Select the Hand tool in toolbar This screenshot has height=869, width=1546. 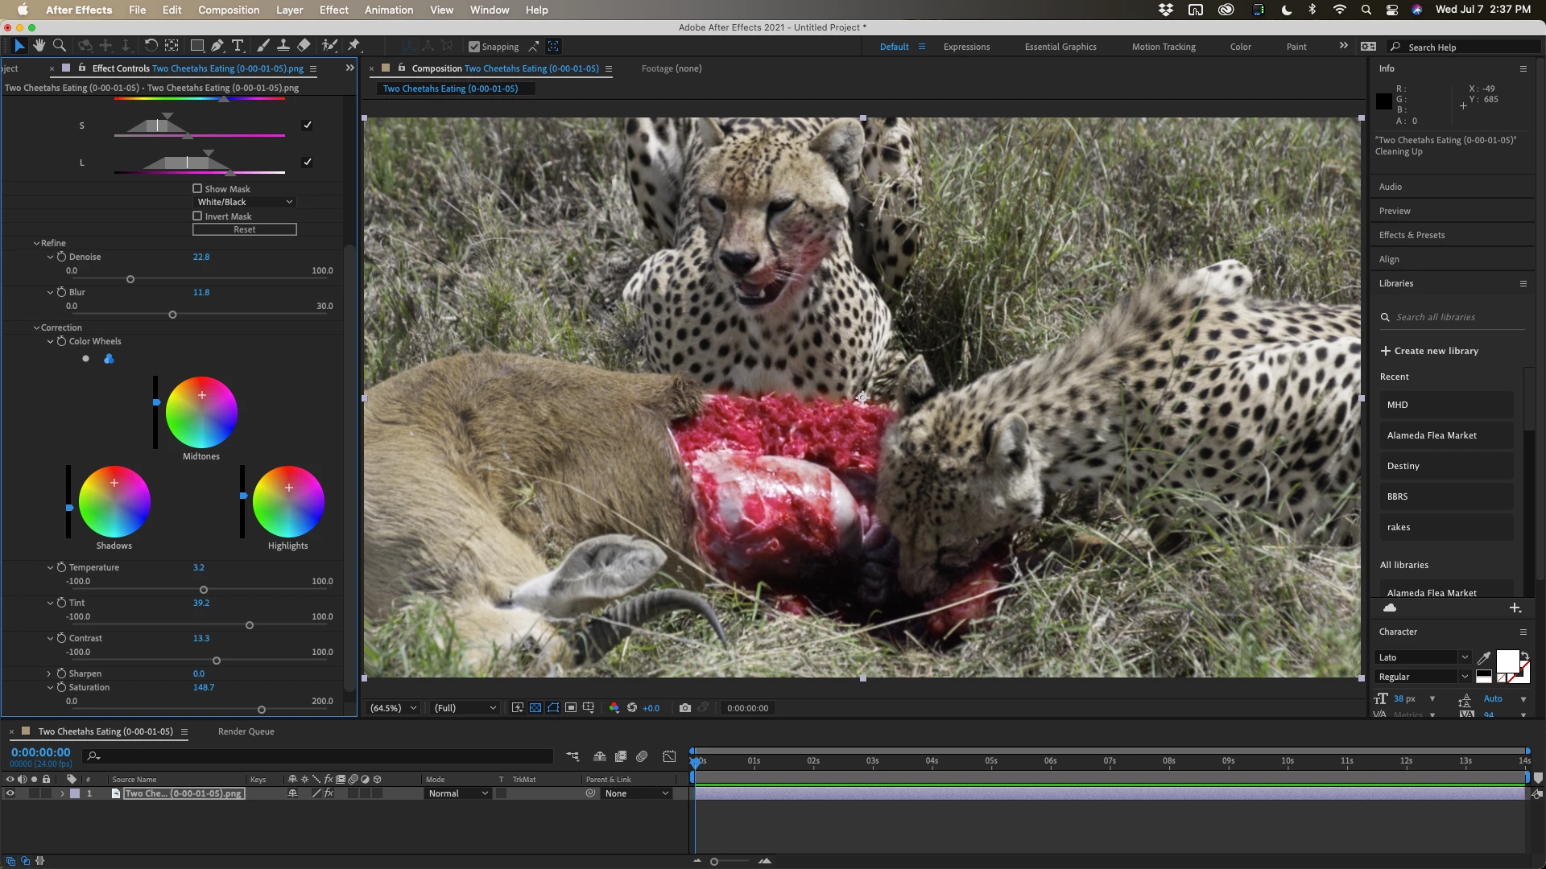point(39,46)
